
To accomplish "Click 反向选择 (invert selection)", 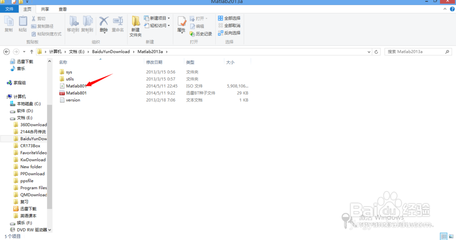I will [x=229, y=33].
